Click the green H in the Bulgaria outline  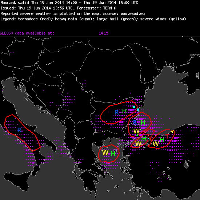pos(124,111)
